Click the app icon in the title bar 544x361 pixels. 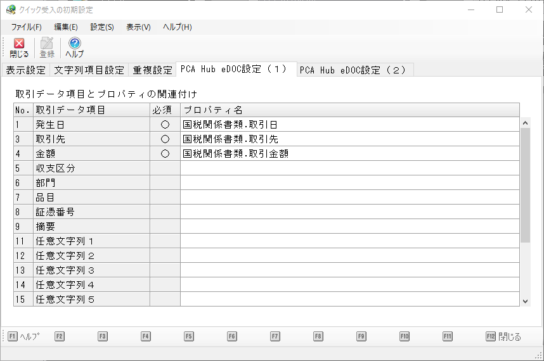pos(11,9)
